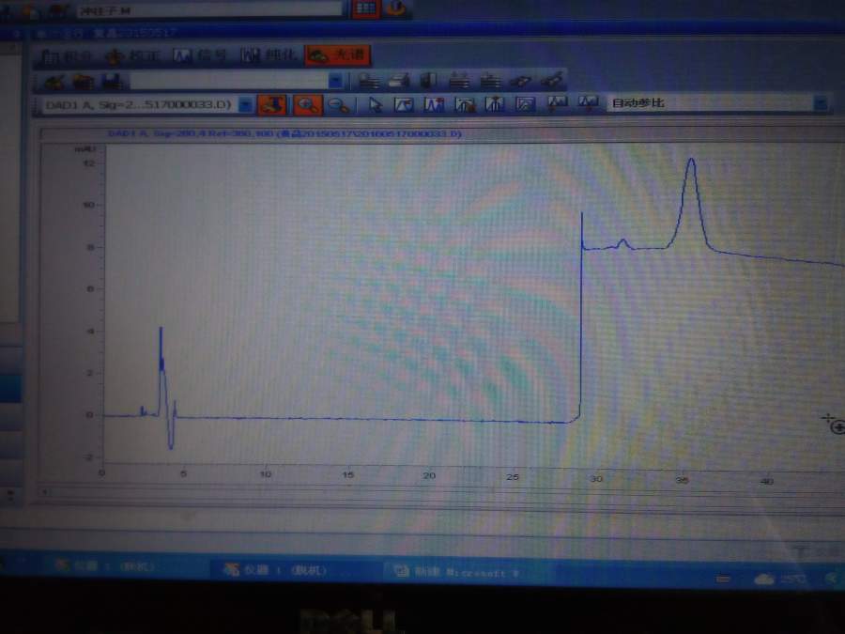Click the keyboard input indicator in system tray
Image resolution: width=845 pixels, height=634 pixels.
pos(723,579)
